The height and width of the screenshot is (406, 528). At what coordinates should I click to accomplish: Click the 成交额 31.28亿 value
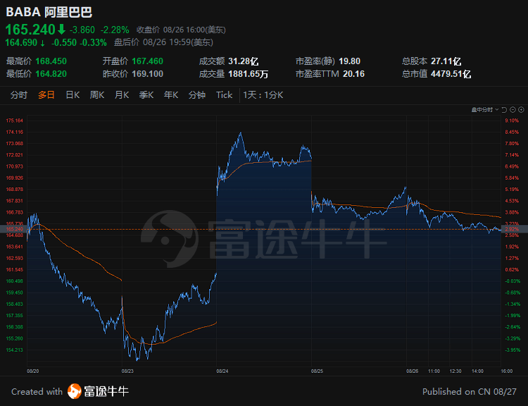[x=243, y=61]
